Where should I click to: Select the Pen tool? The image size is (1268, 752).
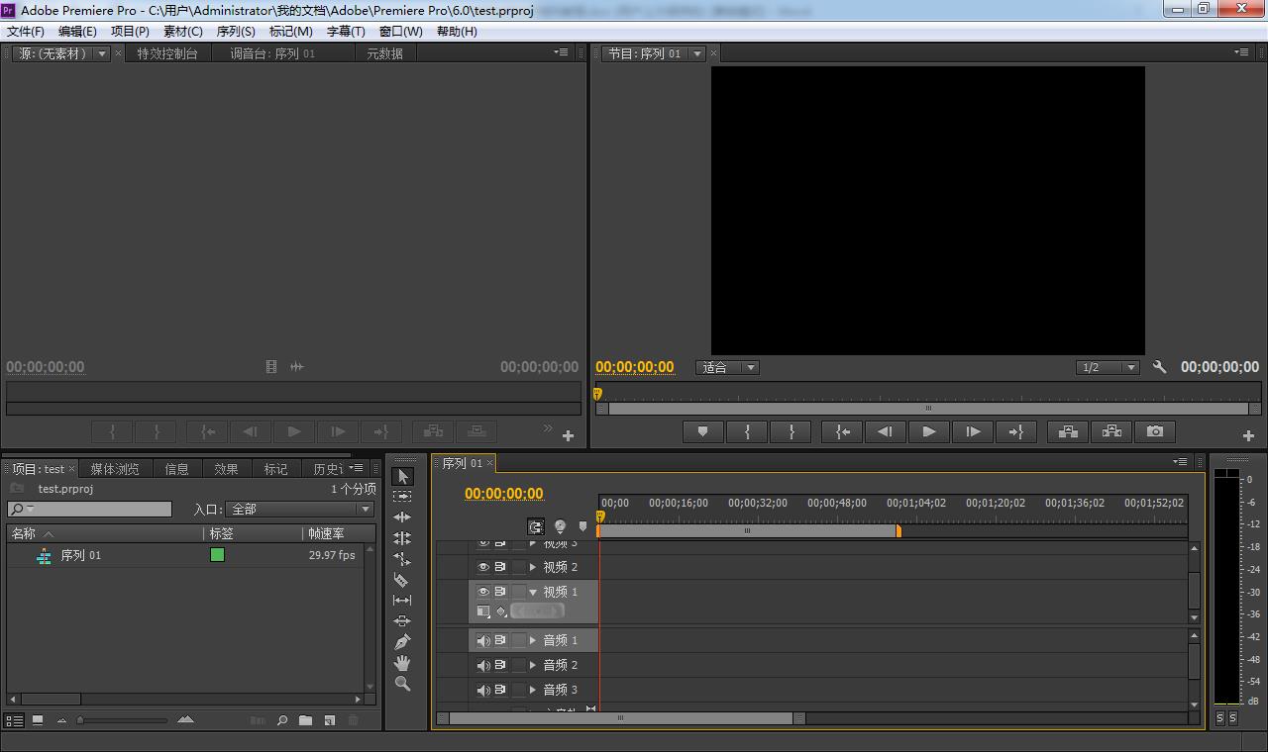401,642
